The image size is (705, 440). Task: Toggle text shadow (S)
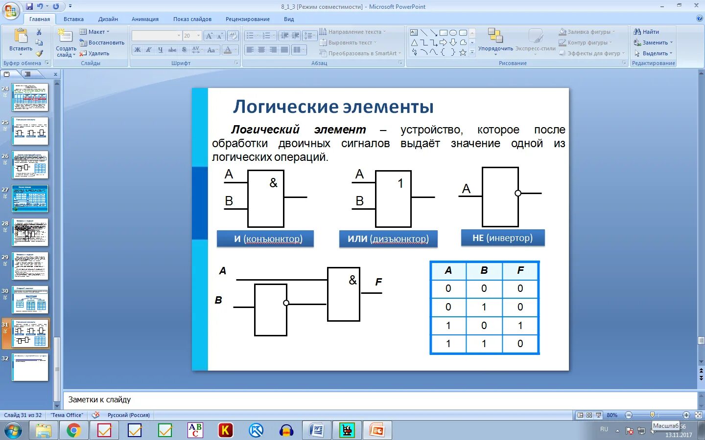pyautogui.click(x=184, y=50)
